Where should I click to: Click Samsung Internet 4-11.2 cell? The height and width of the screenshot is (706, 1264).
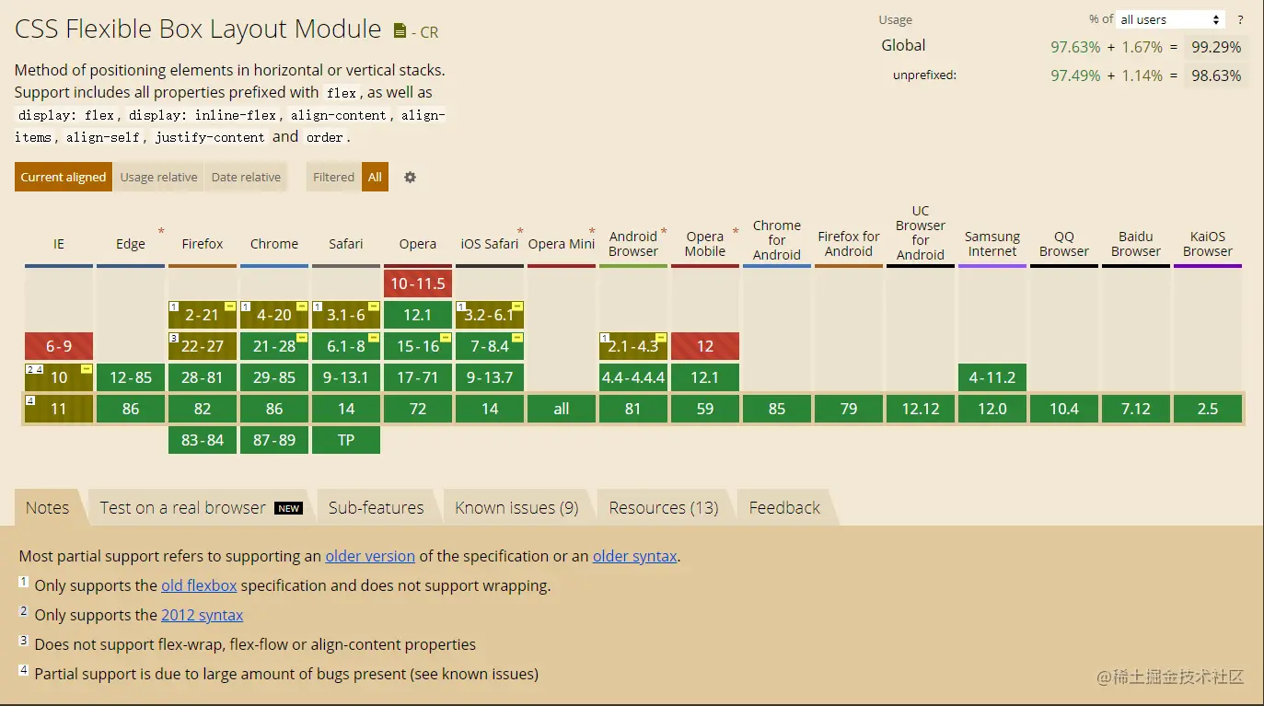[992, 377]
